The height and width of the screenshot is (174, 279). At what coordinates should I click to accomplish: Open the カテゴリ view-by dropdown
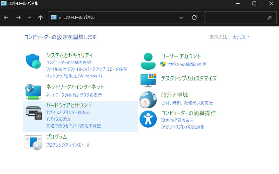(241, 37)
